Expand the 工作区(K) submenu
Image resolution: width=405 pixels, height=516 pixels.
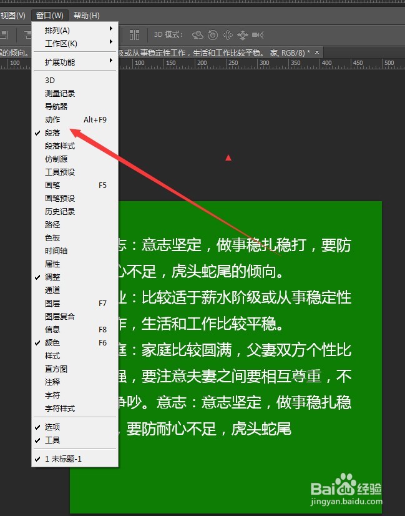pyautogui.click(x=76, y=44)
